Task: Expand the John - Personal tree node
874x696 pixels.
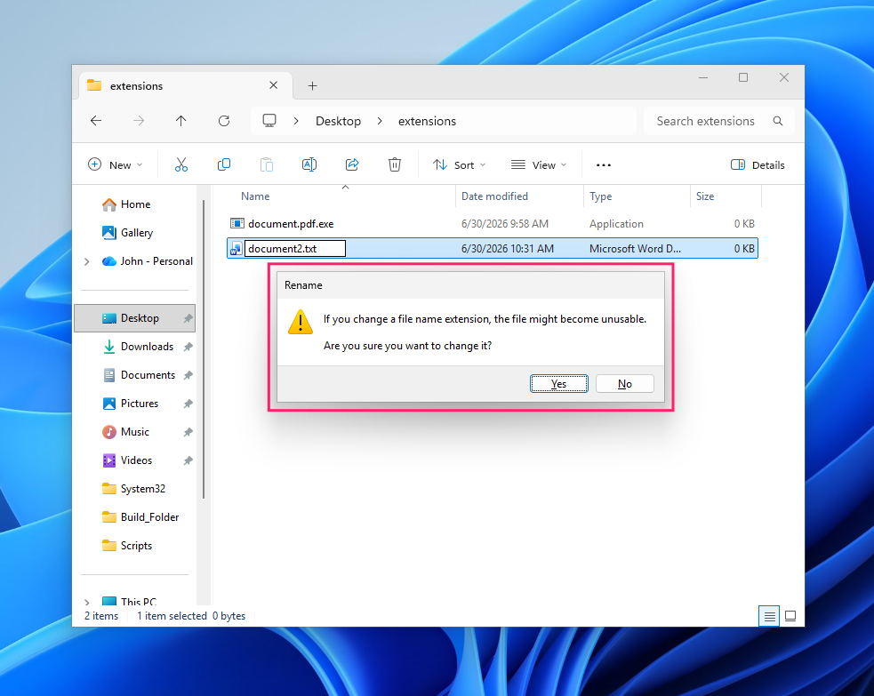Action: pyautogui.click(x=87, y=261)
